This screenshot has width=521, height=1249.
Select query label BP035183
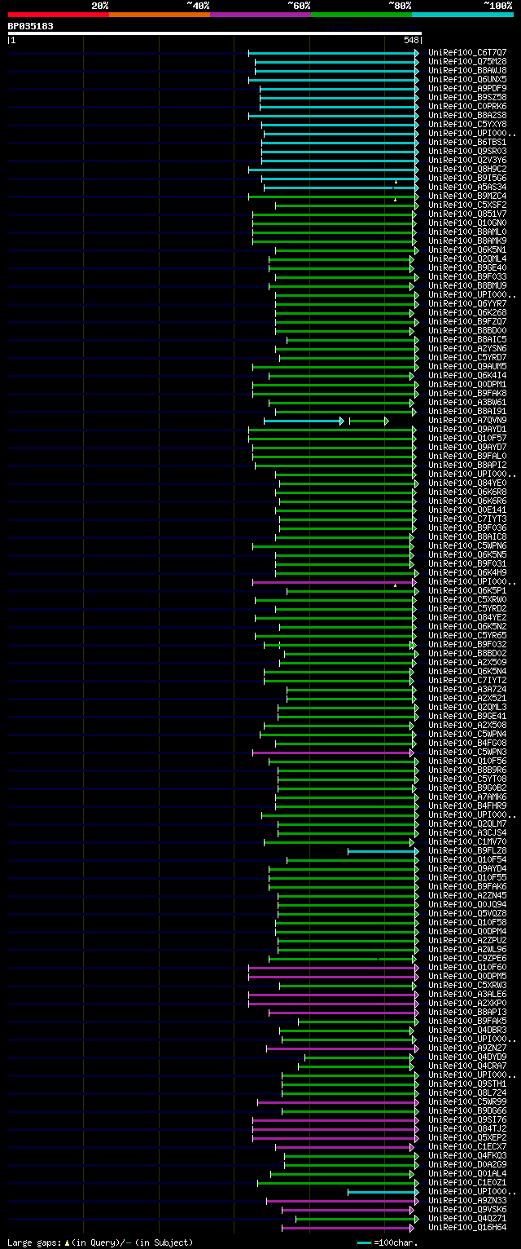coord(31,26)
